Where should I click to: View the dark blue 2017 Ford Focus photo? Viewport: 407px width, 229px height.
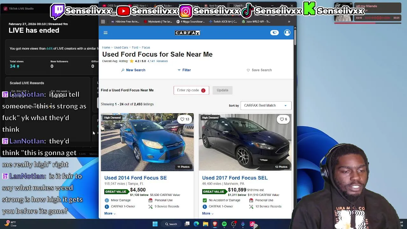point(245,142)
